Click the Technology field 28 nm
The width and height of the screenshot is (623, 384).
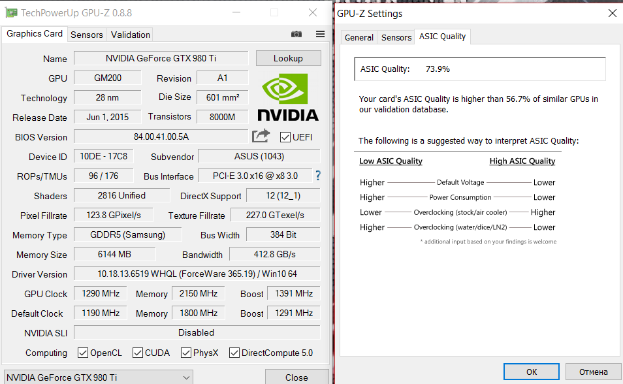108,97
